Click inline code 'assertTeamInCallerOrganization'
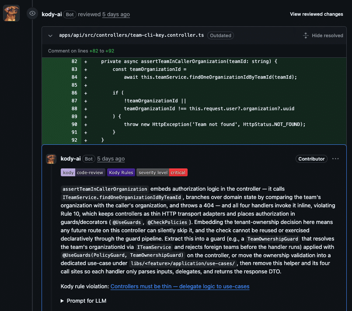This screenshot has width=352, height=311. [x=105, y=189]
